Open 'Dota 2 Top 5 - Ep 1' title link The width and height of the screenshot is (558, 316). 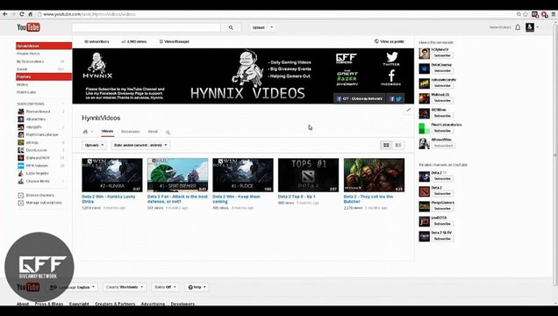[x=297, y=197]
